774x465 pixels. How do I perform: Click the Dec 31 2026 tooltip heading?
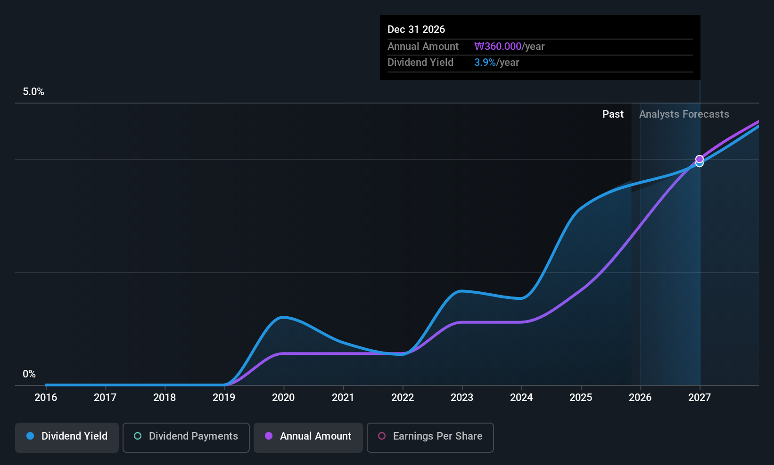pos(416,30)
